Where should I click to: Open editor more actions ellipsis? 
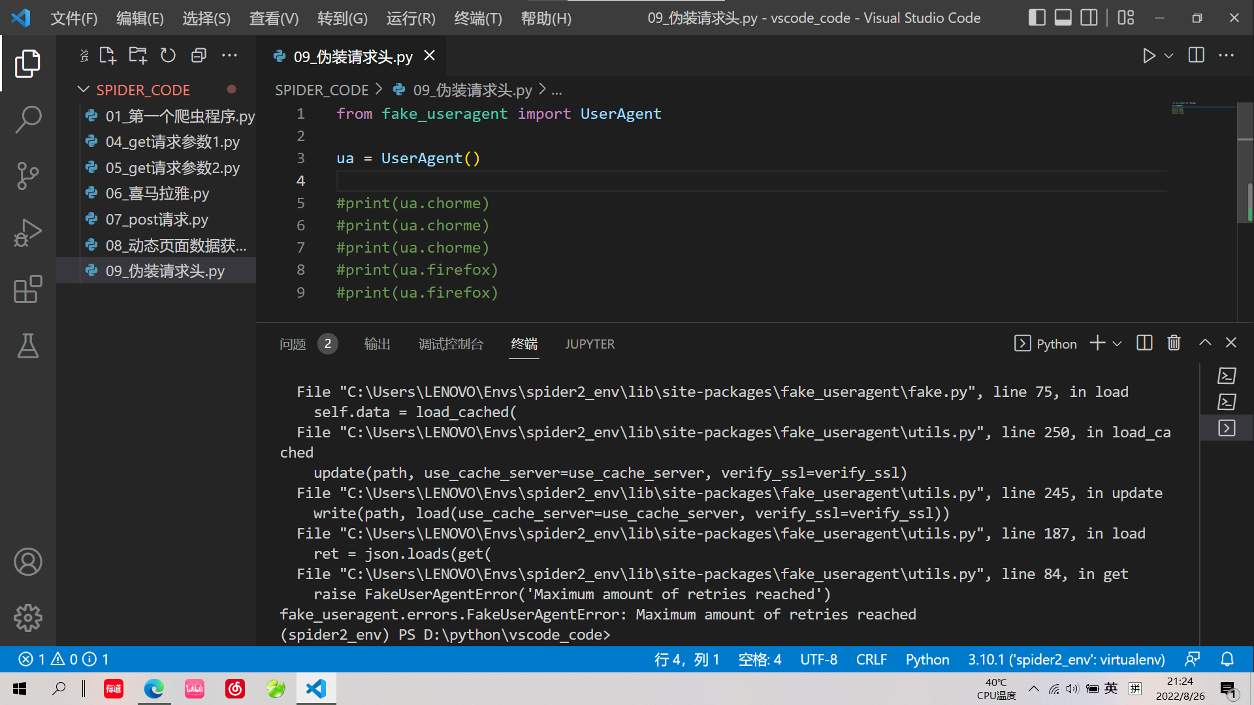(x=1227, y=55)
